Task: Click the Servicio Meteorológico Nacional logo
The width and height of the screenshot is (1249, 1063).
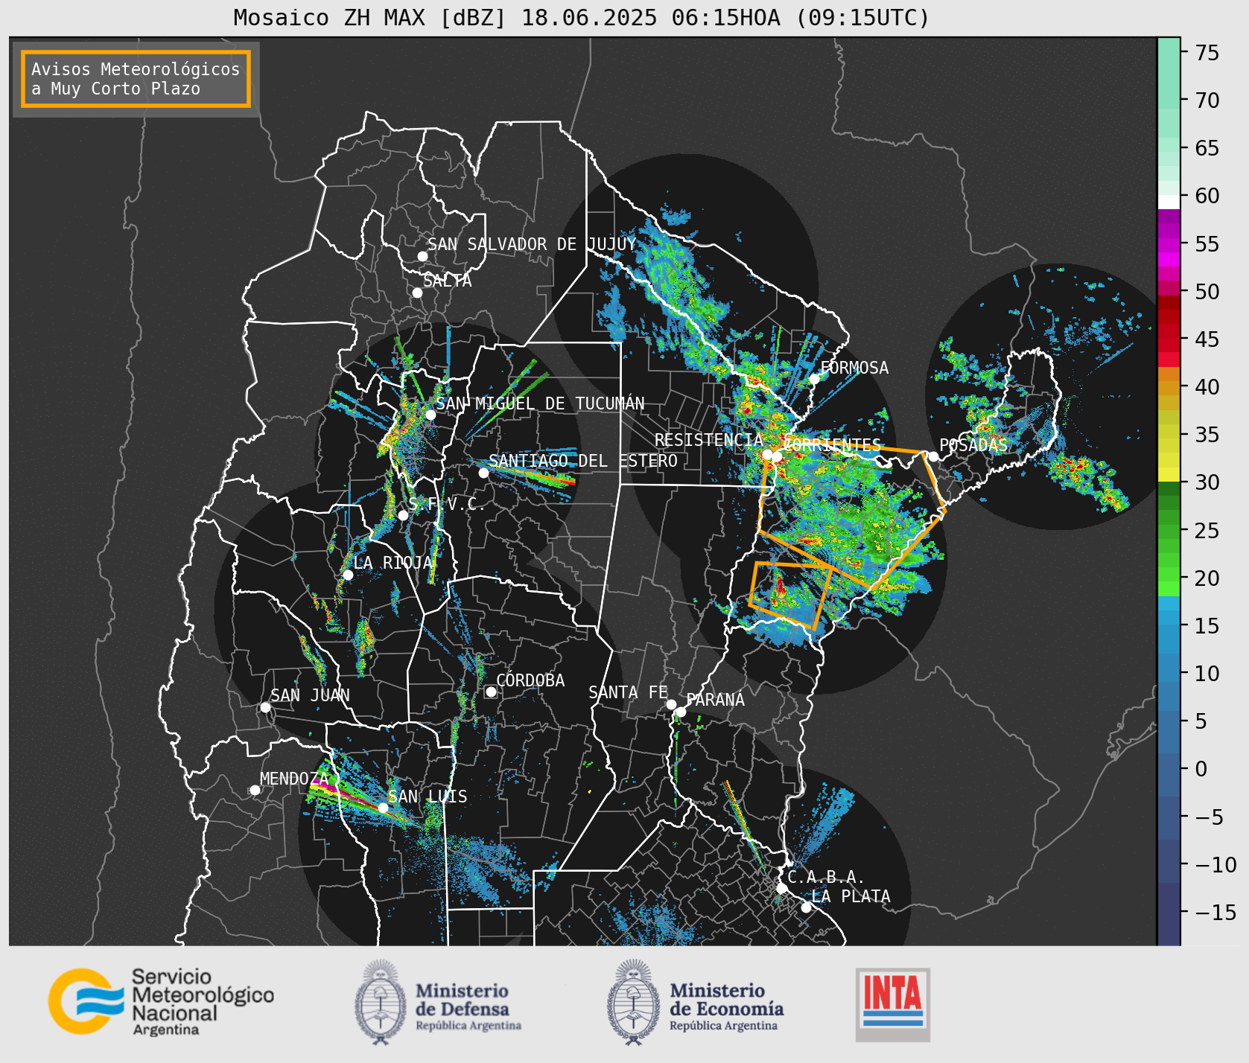Action: click(x=162, y=1001)
